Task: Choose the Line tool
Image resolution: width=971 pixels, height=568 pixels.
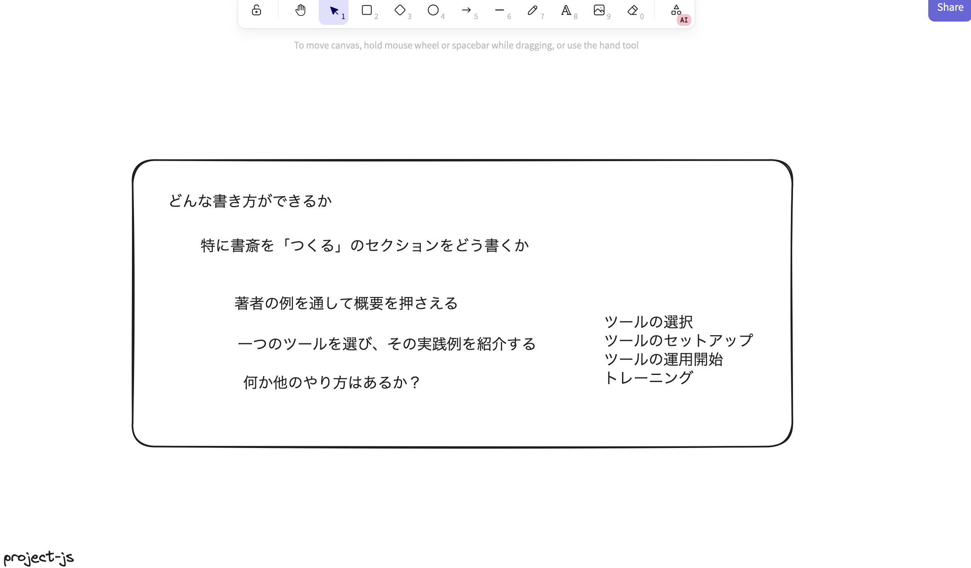Action: point(499,10)
